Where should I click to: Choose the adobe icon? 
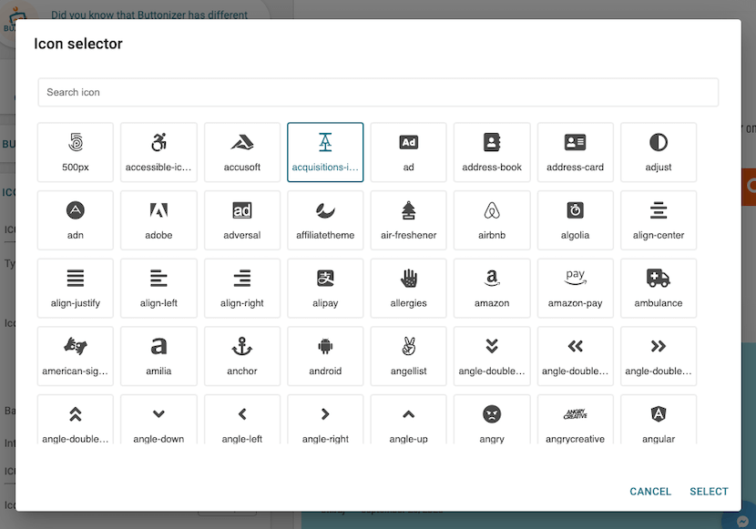tap(158, 219)
